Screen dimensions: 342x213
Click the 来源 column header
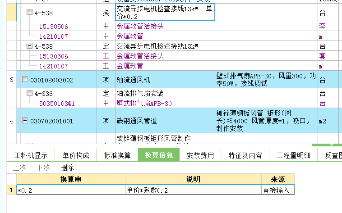coord(278,179)
